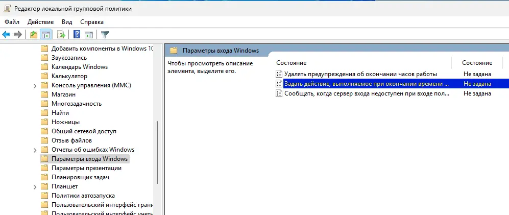
Task: Select Политики автозапуска folder
Action: (x=83, y=196)
